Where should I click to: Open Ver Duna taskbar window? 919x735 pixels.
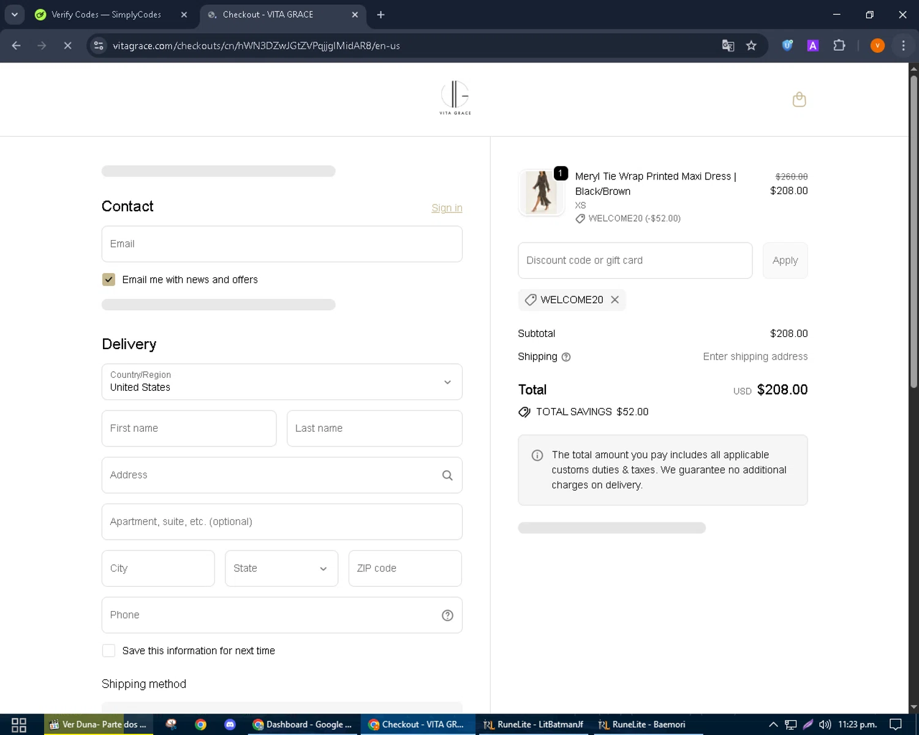pyautogui.click(x=98, y=725)
